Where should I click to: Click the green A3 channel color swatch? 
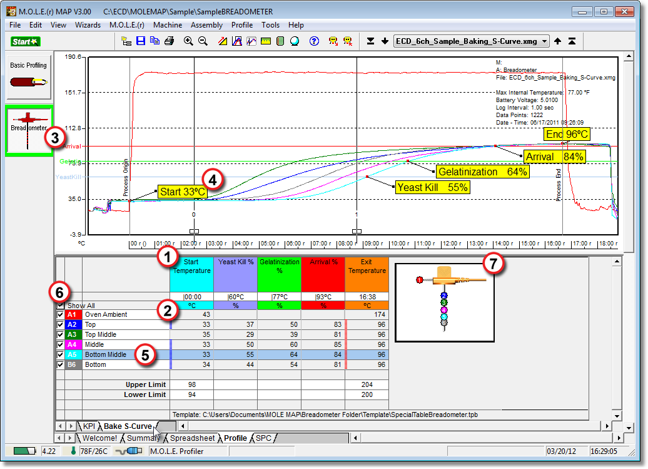coord(73,334)
